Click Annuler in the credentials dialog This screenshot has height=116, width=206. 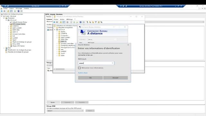[116, 78]
